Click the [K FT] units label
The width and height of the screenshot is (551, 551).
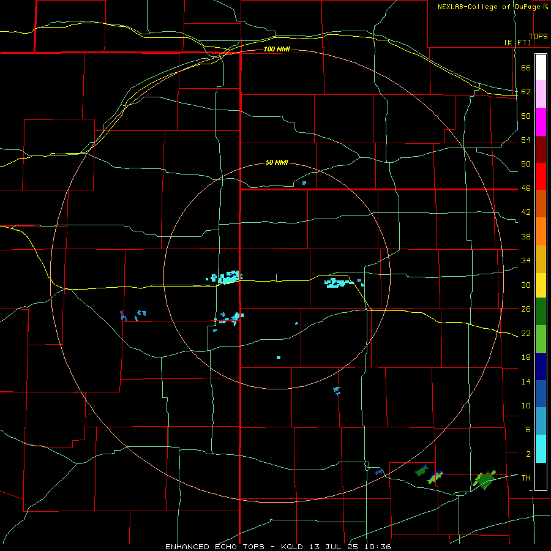pos(518,42)
